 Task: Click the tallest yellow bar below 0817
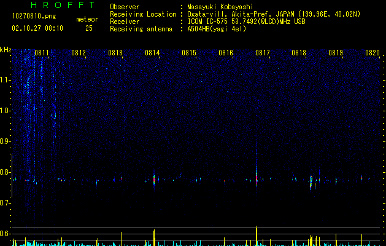click(257, 236)
